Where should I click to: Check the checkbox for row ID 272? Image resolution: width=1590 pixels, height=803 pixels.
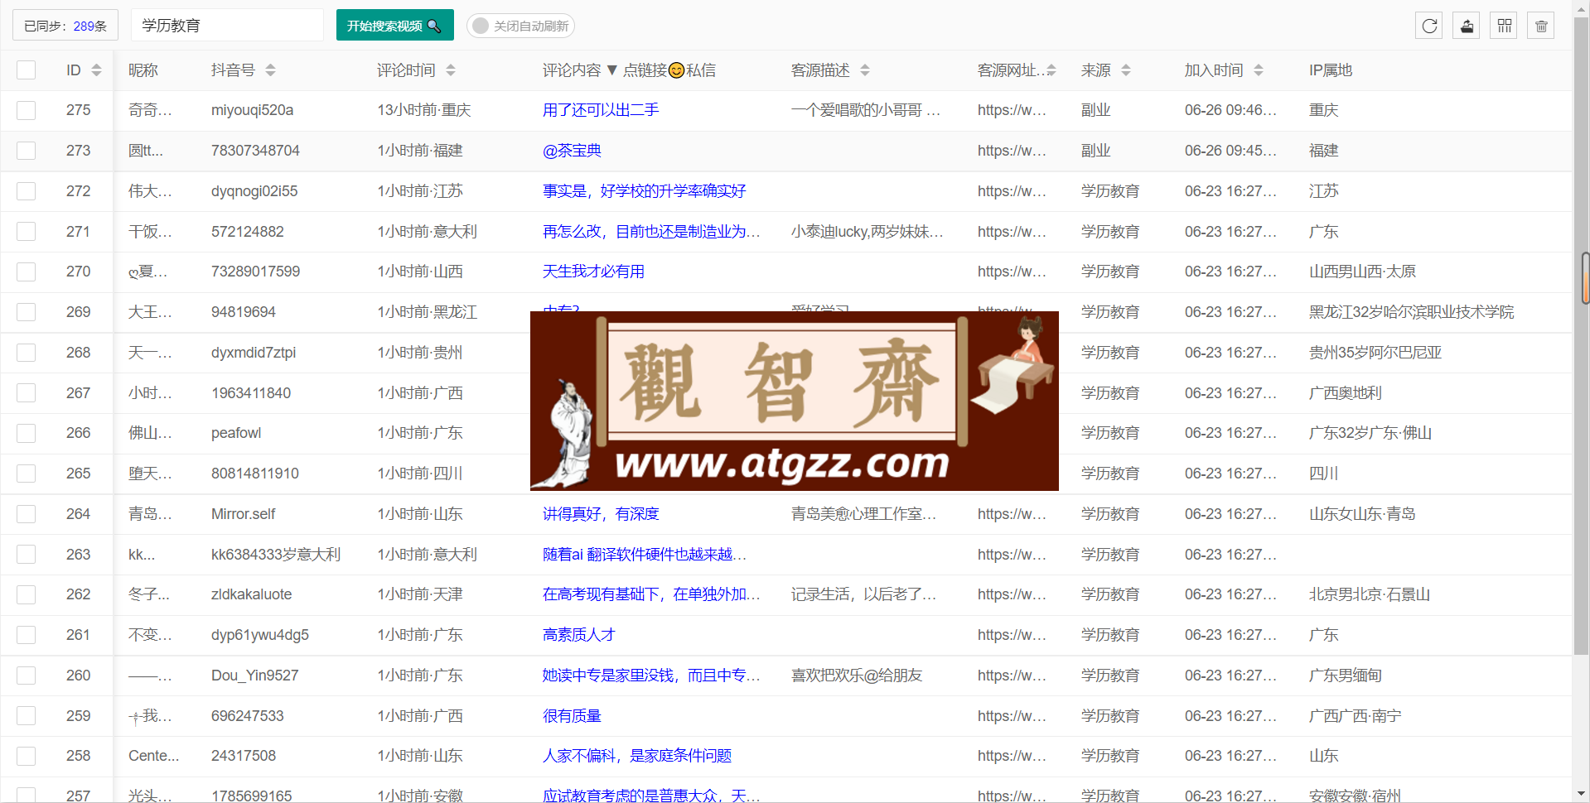(x=27, y=191)
